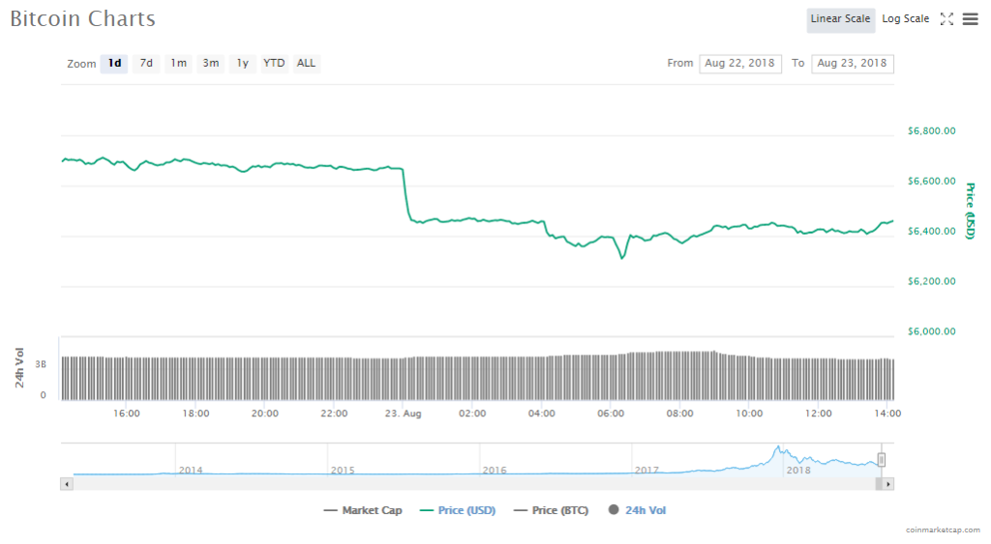Open the To date field

[x=852, y=64]
